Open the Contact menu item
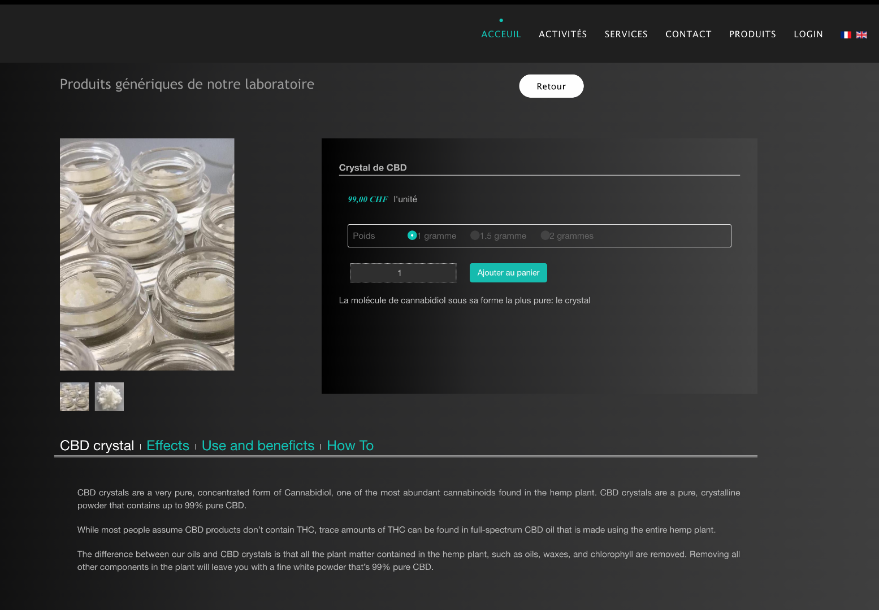 [688, 34]
